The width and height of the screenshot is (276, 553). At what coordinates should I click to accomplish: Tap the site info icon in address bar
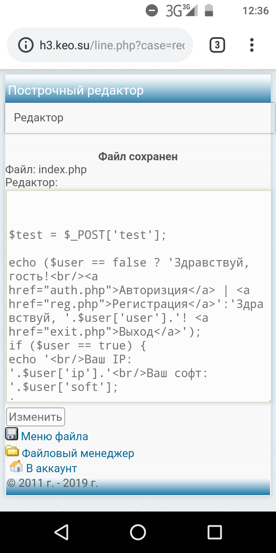[26, 45]
